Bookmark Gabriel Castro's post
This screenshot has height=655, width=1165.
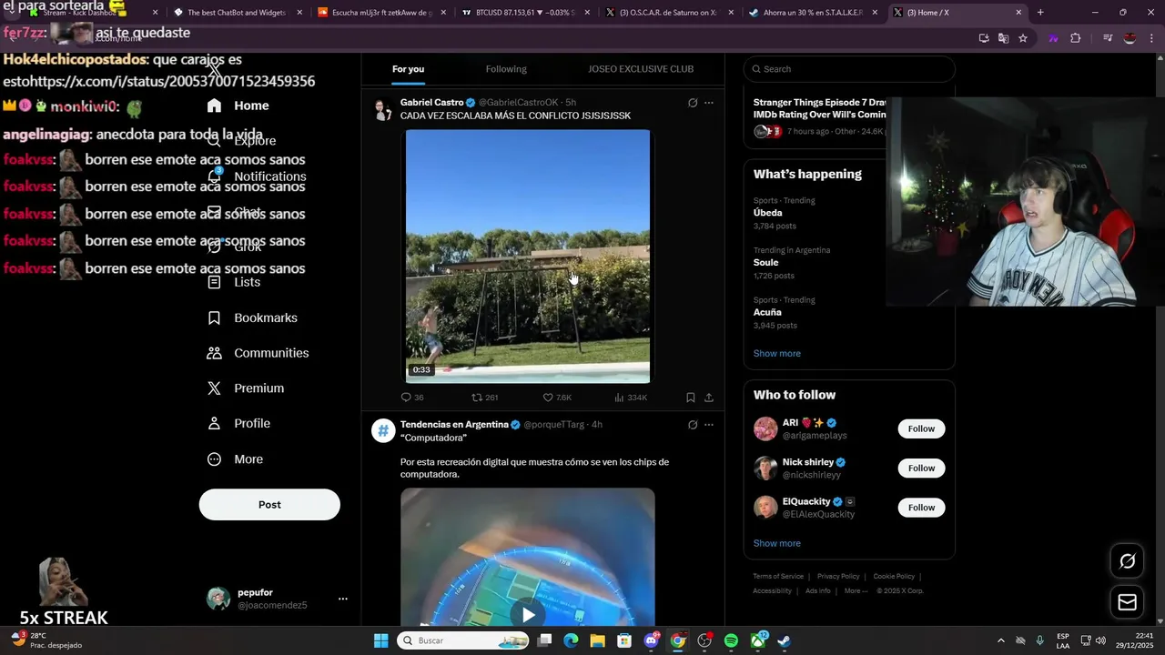tap(691, 398)
